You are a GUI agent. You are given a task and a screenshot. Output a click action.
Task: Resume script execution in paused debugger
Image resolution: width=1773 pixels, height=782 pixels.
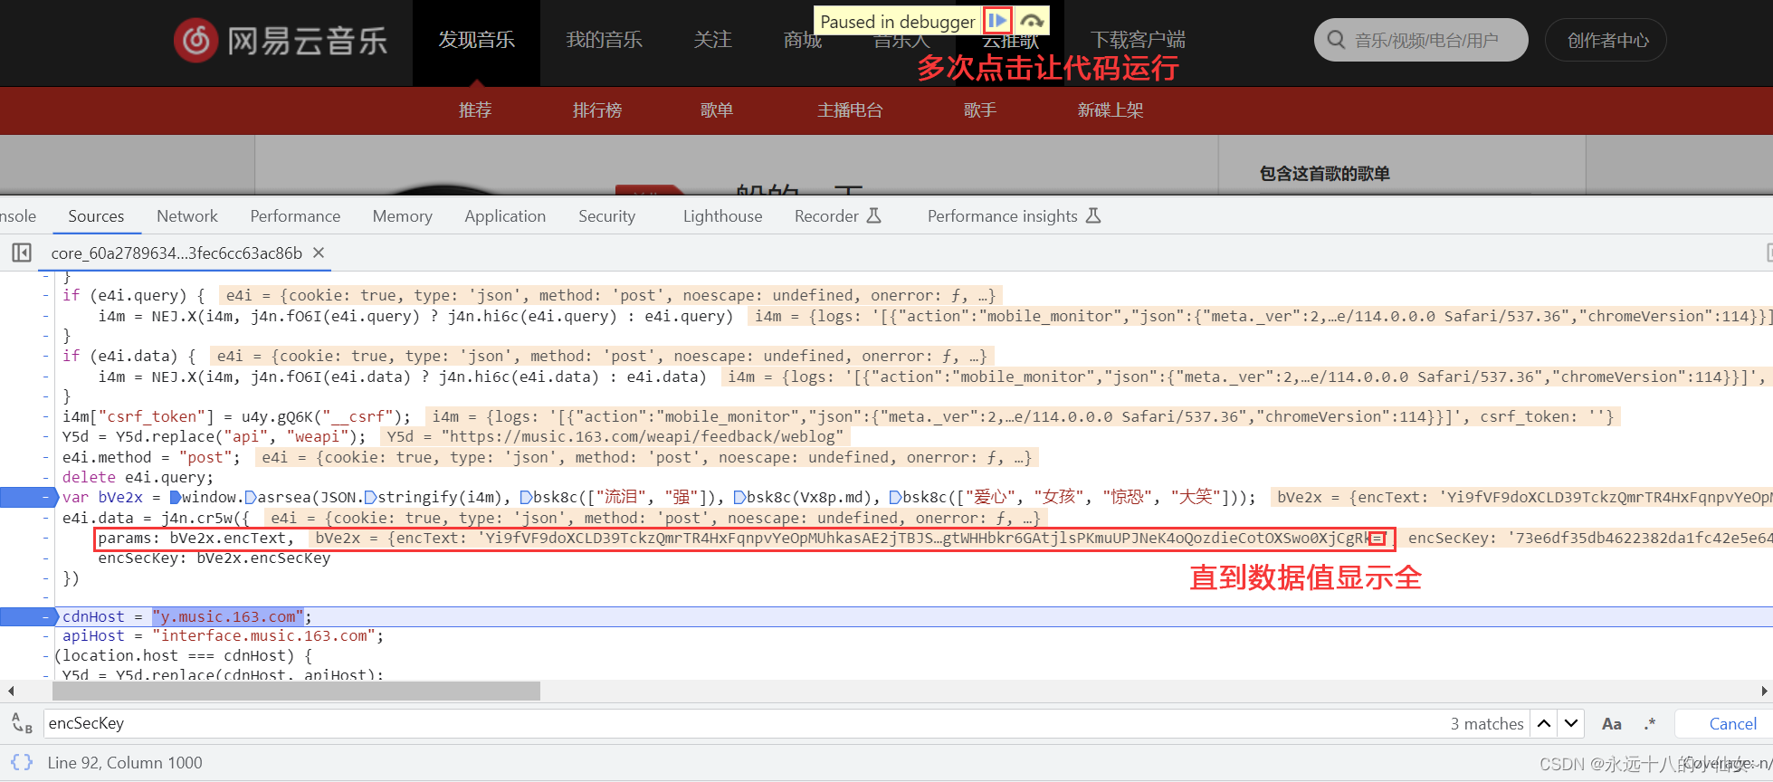click(x=997, y=20)
